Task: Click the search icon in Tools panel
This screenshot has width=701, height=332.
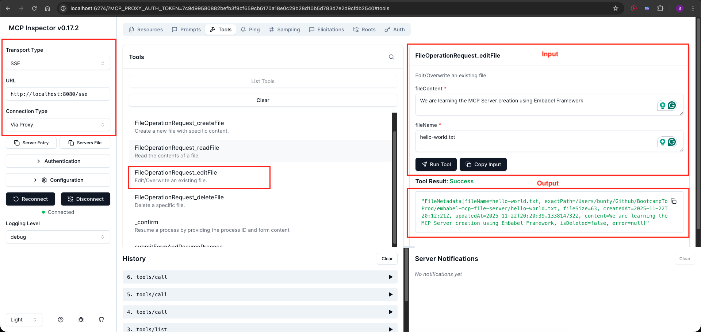Action: pos(391,57)
